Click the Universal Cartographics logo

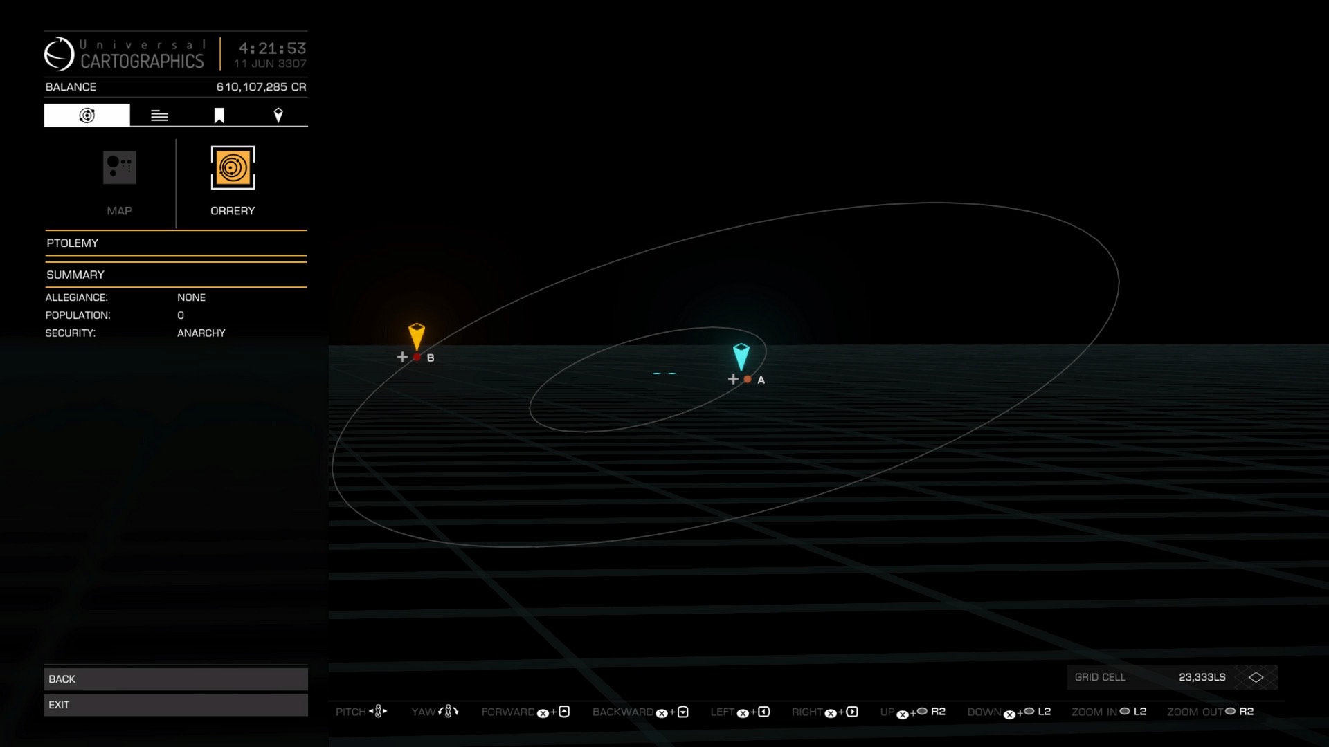click(x=125, y=54)
